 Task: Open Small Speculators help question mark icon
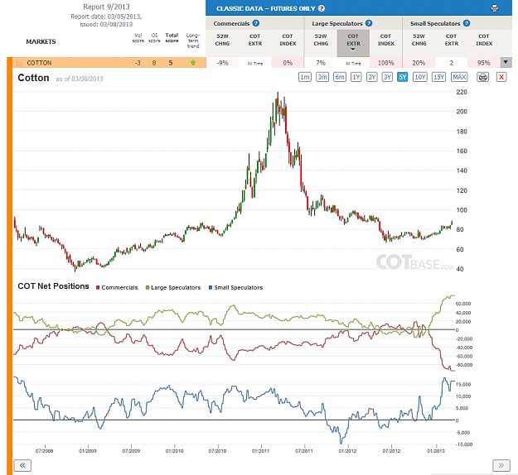click(466, 23)
